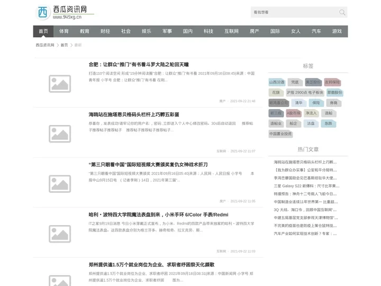This screenshot has width=381, height=286.
Task: Click the 清华 tag
Action: (298, 103)
